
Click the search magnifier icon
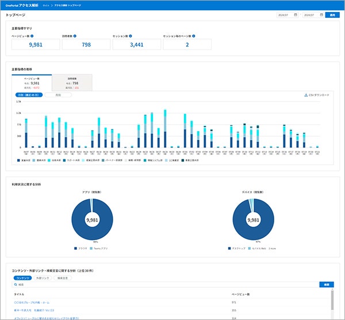(x=16, y=284)
